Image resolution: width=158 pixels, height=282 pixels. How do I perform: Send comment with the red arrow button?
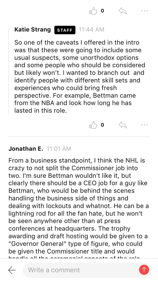tap(144, 270)
